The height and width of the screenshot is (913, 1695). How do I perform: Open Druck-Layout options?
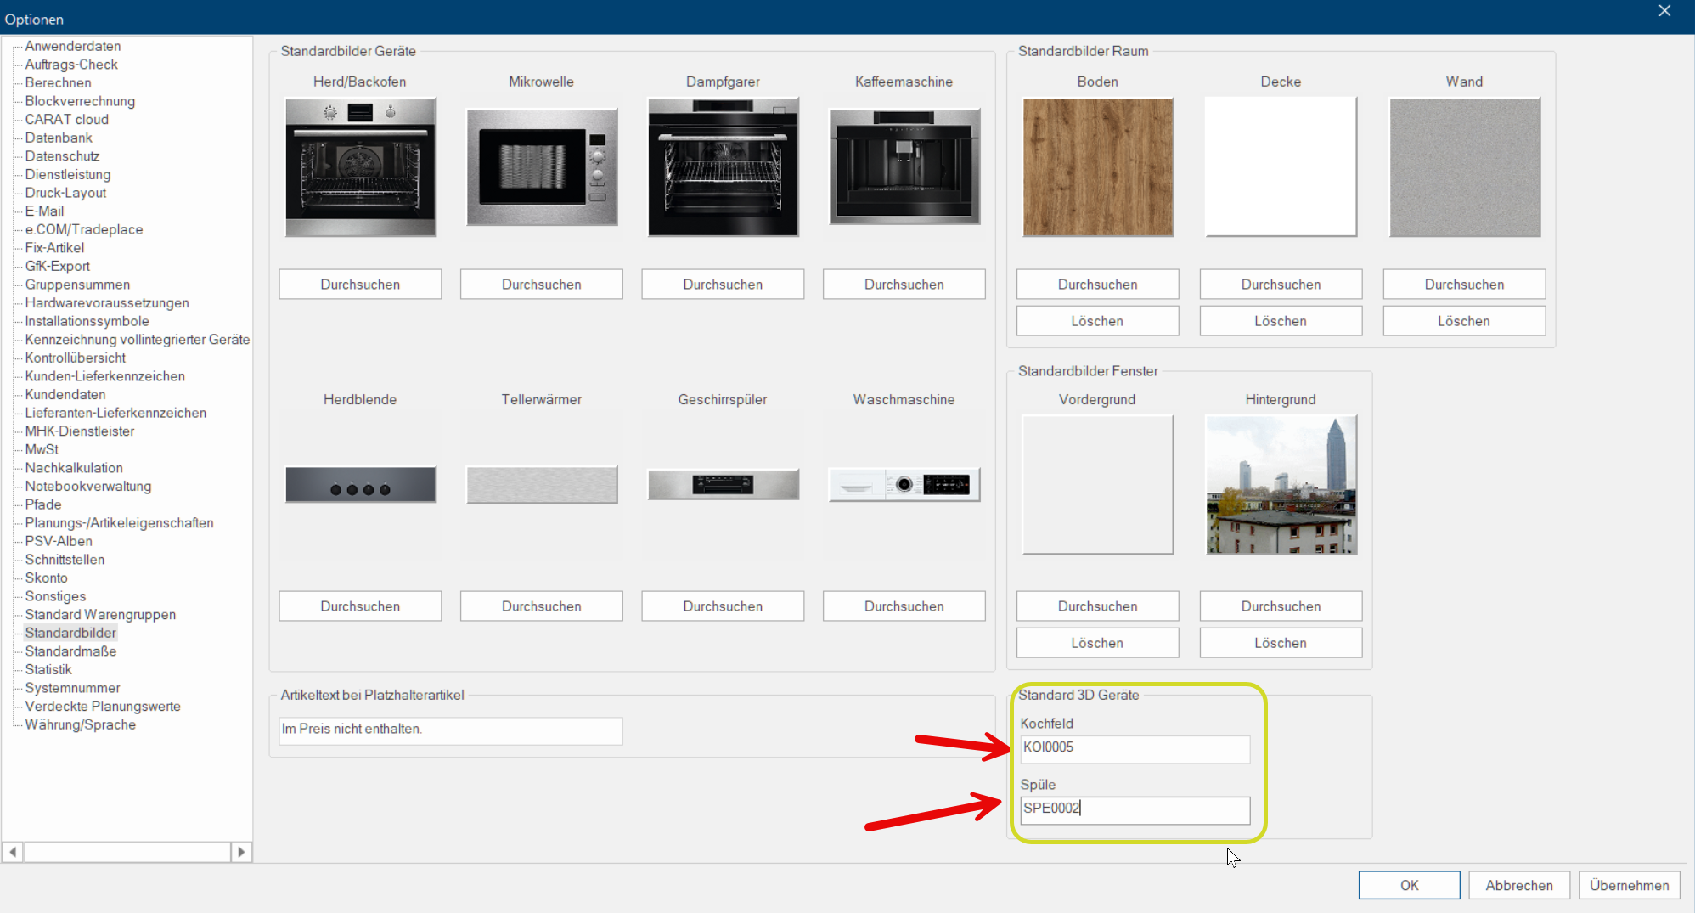(65, 193)
